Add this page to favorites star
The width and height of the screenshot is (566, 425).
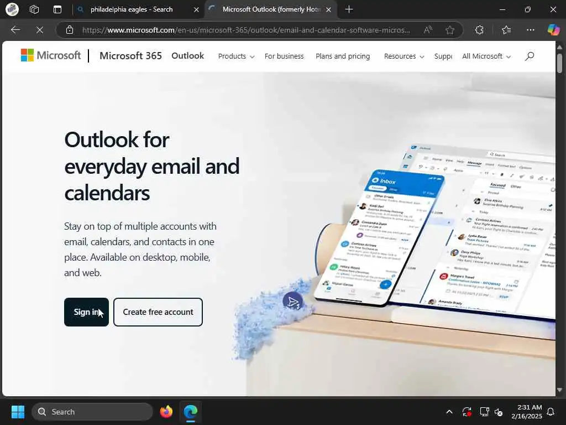(450, 30)
